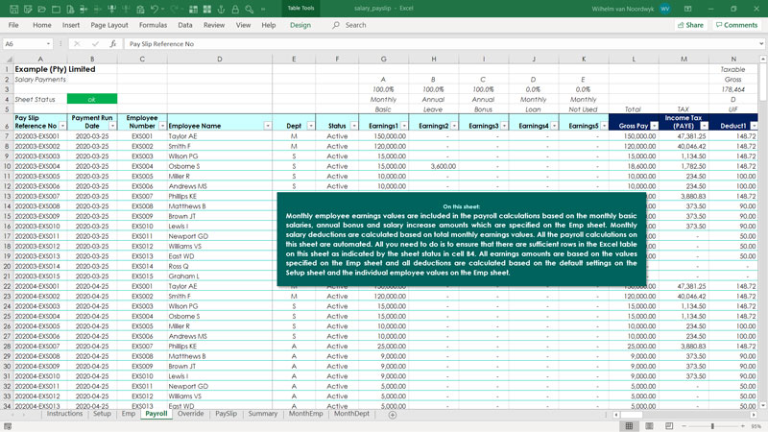Click the Share button
Image resolution: width=768 pixels, height=432 pixels.
(690, 25)
